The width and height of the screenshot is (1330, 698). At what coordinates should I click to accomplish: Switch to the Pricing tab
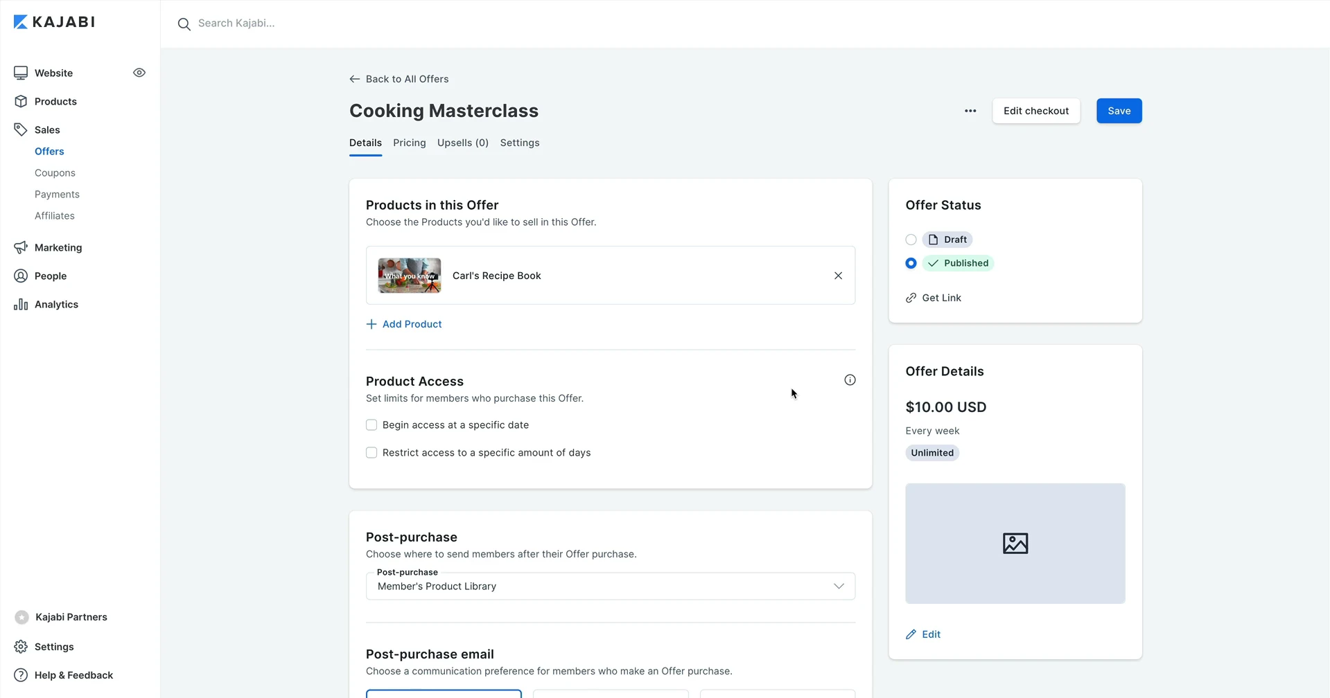pos(409,143)
